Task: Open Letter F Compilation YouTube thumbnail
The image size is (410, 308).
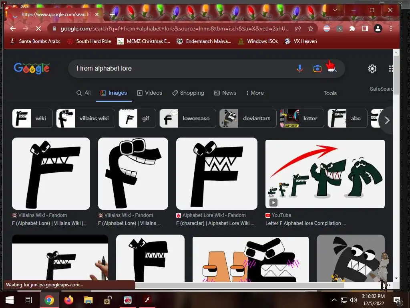Action: tap(325, 174)
